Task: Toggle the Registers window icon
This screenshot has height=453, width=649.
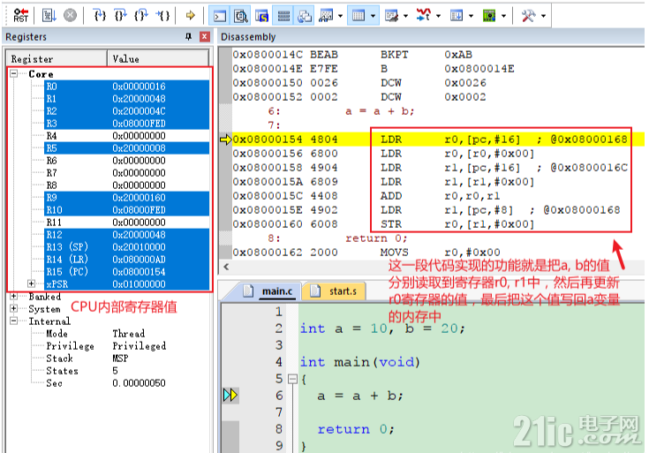Action: point(283,16)
